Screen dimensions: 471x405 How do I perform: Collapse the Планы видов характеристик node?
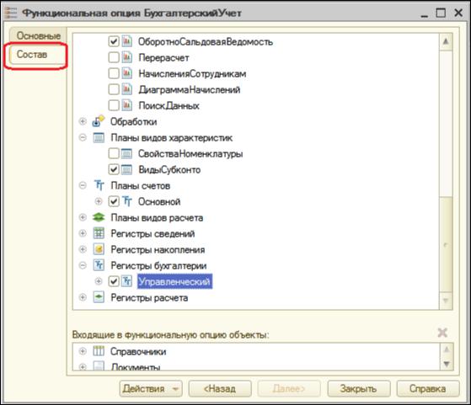(x=83, y=137)
